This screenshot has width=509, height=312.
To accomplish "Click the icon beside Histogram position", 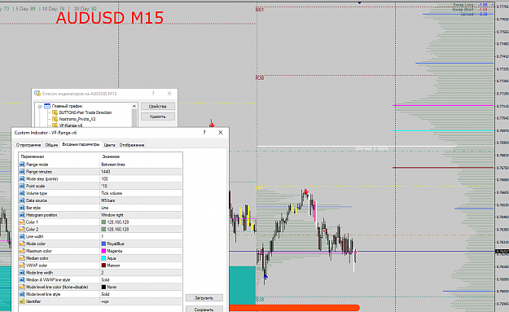I will tap(22, 215).
